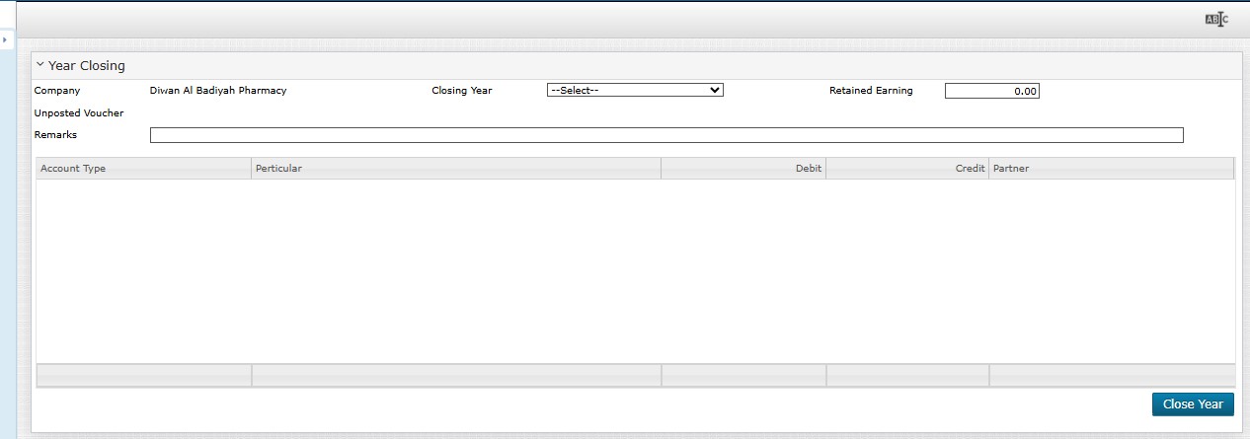Click the Closing Year label
This screenshot has width=1250, height=439.
[461, 91]
